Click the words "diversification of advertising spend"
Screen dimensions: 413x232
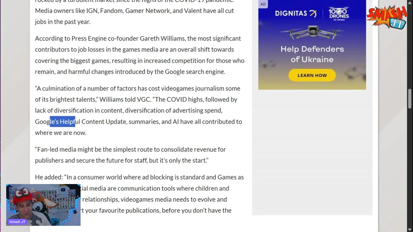pyautogui.click(x=173, y=110)
